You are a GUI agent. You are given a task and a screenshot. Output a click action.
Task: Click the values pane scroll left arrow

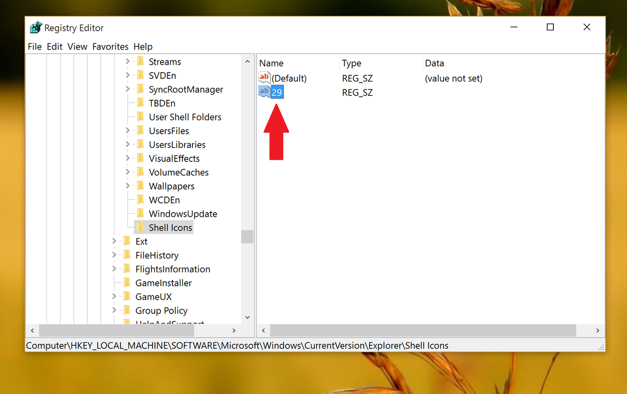[264, 330]
